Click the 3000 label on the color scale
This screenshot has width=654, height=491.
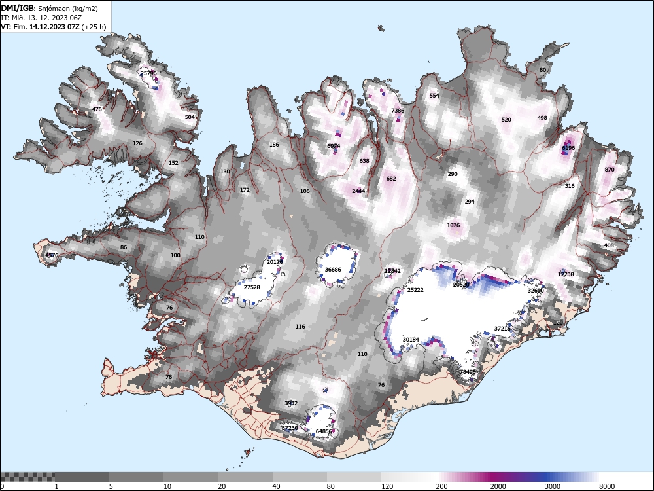pos(552,486)
